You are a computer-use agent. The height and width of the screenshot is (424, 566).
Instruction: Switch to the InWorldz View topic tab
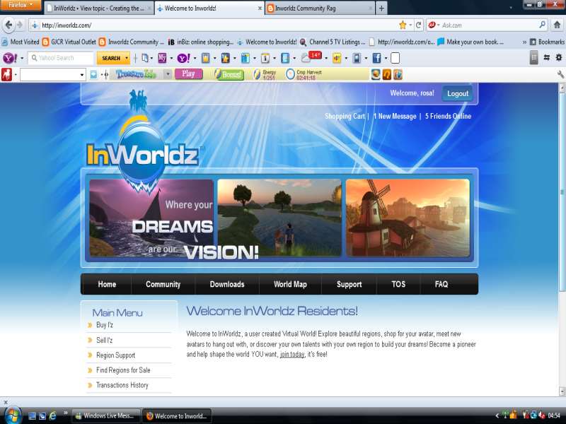coord(99,8)
